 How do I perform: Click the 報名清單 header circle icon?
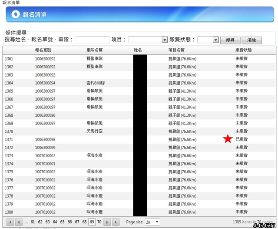(16, 14)
